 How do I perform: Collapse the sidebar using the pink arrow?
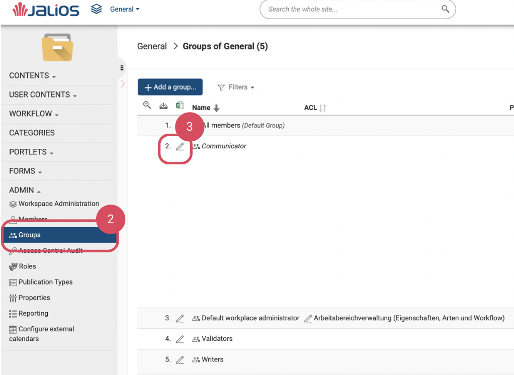point(122,84)
